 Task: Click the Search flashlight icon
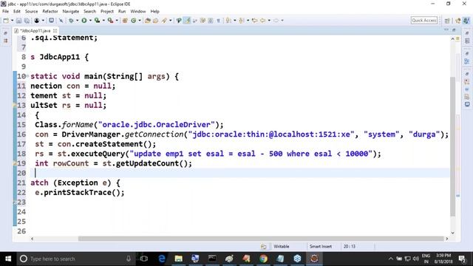(164, 21)
